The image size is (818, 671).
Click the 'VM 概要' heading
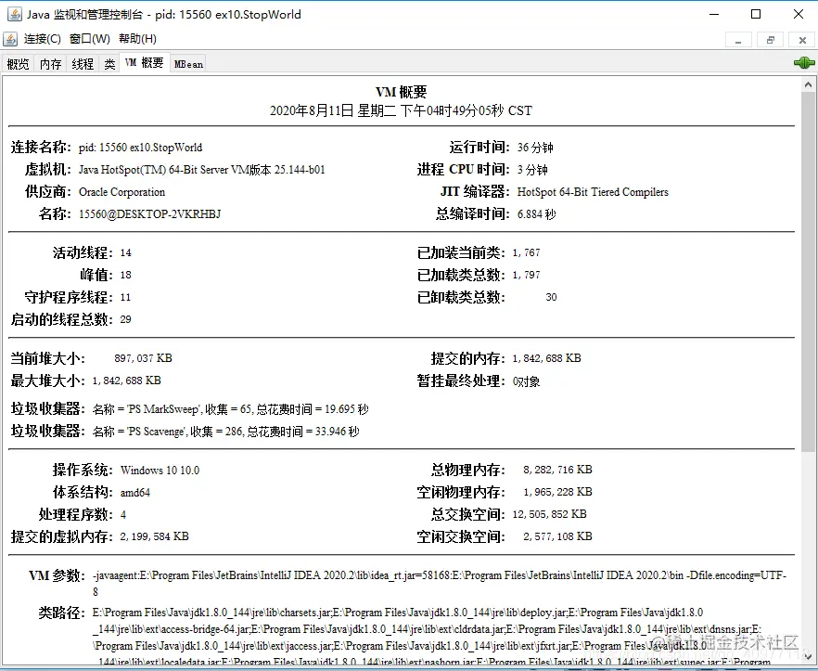[x=402, y=92]
